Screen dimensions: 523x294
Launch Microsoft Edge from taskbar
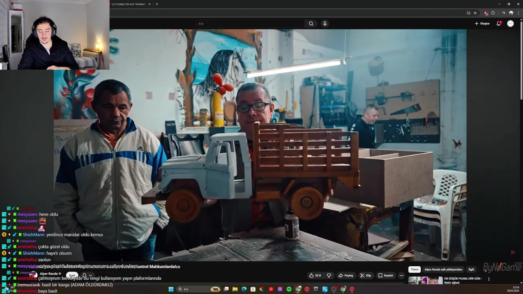tap(244, 289)
